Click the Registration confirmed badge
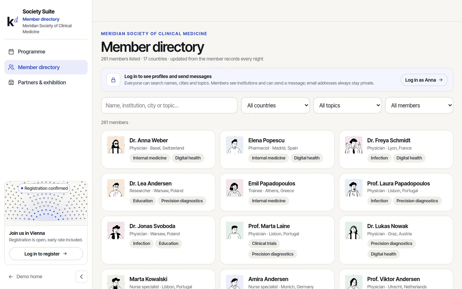The width and height of the screenshot is (462, 289). tap(44, 188)
